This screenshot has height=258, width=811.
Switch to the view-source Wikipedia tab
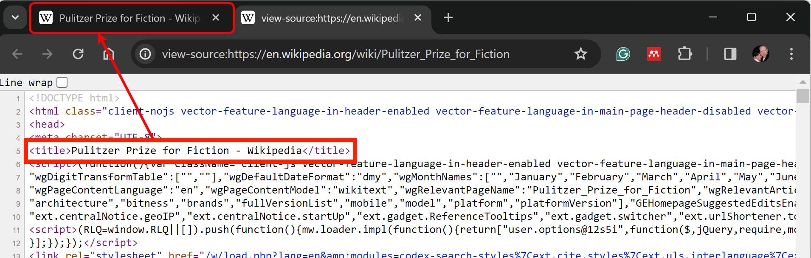pos(327,18)
